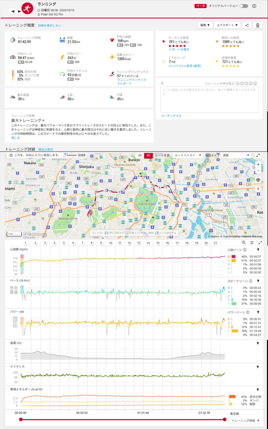Toggle the オリジナルバージョン switch

[244, 6]
